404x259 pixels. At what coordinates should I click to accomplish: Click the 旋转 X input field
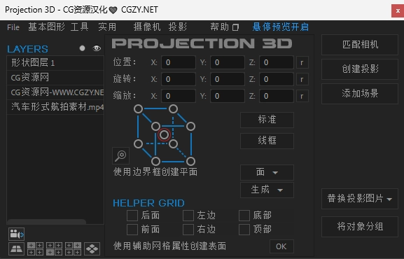179,79
